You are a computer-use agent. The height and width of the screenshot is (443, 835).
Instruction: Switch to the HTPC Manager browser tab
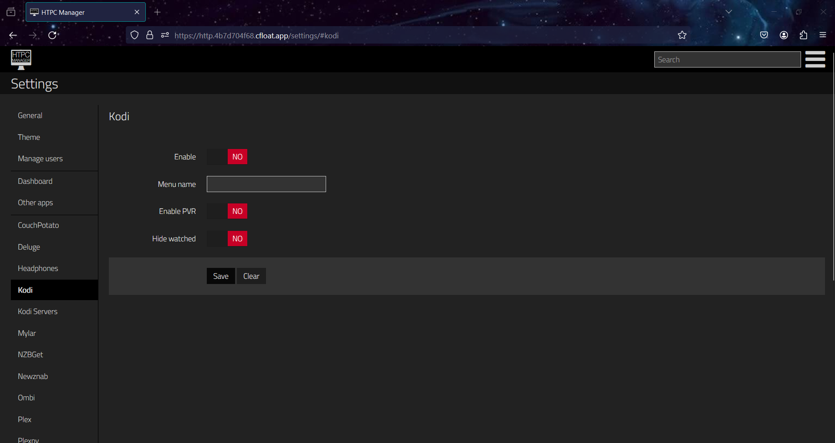pos(86,12)
